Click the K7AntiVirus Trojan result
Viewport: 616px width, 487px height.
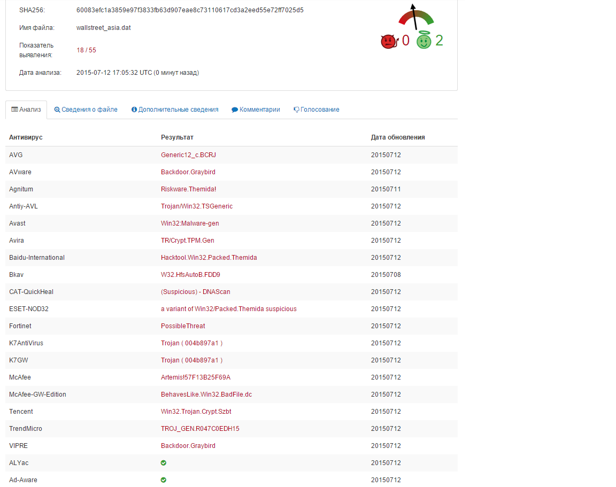point(192,343)
